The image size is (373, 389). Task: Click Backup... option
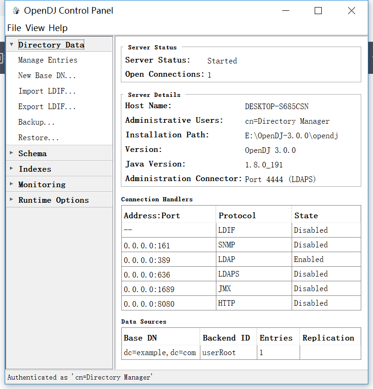point(36,122)
